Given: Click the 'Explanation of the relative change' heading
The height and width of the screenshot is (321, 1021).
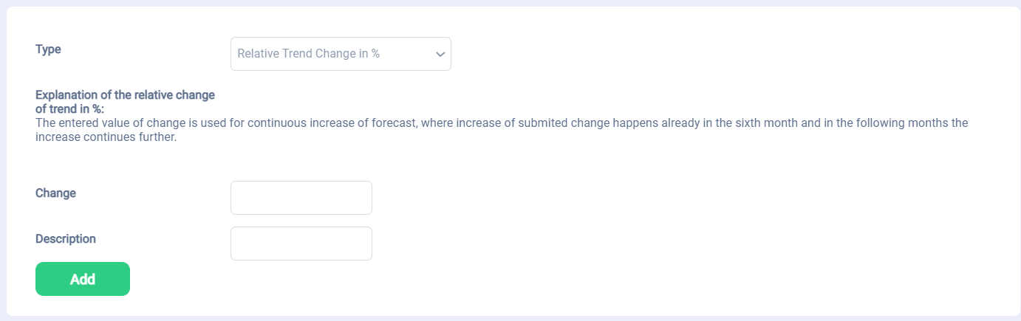Looking at the screenshot, I should coord(125,95).
